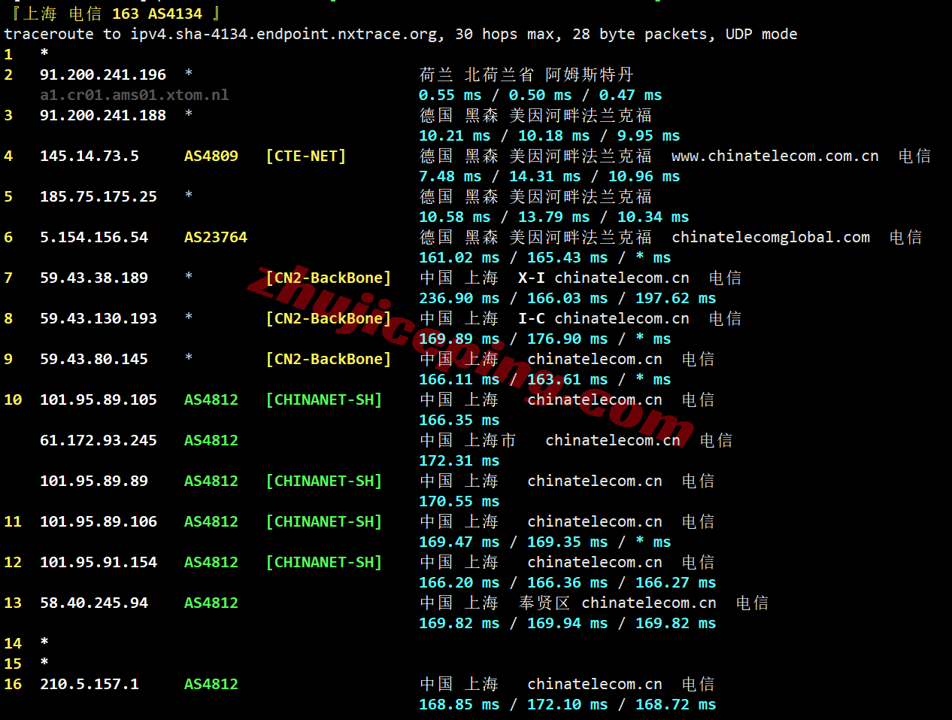Click [CN2-BackBone] tag on hop 9
952x720 pixels.
coord(329,359)
